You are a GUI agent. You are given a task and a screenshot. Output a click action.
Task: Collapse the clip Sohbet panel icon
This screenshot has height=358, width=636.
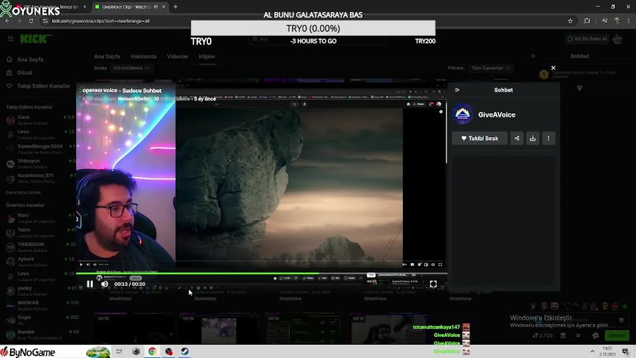point(457,90)
